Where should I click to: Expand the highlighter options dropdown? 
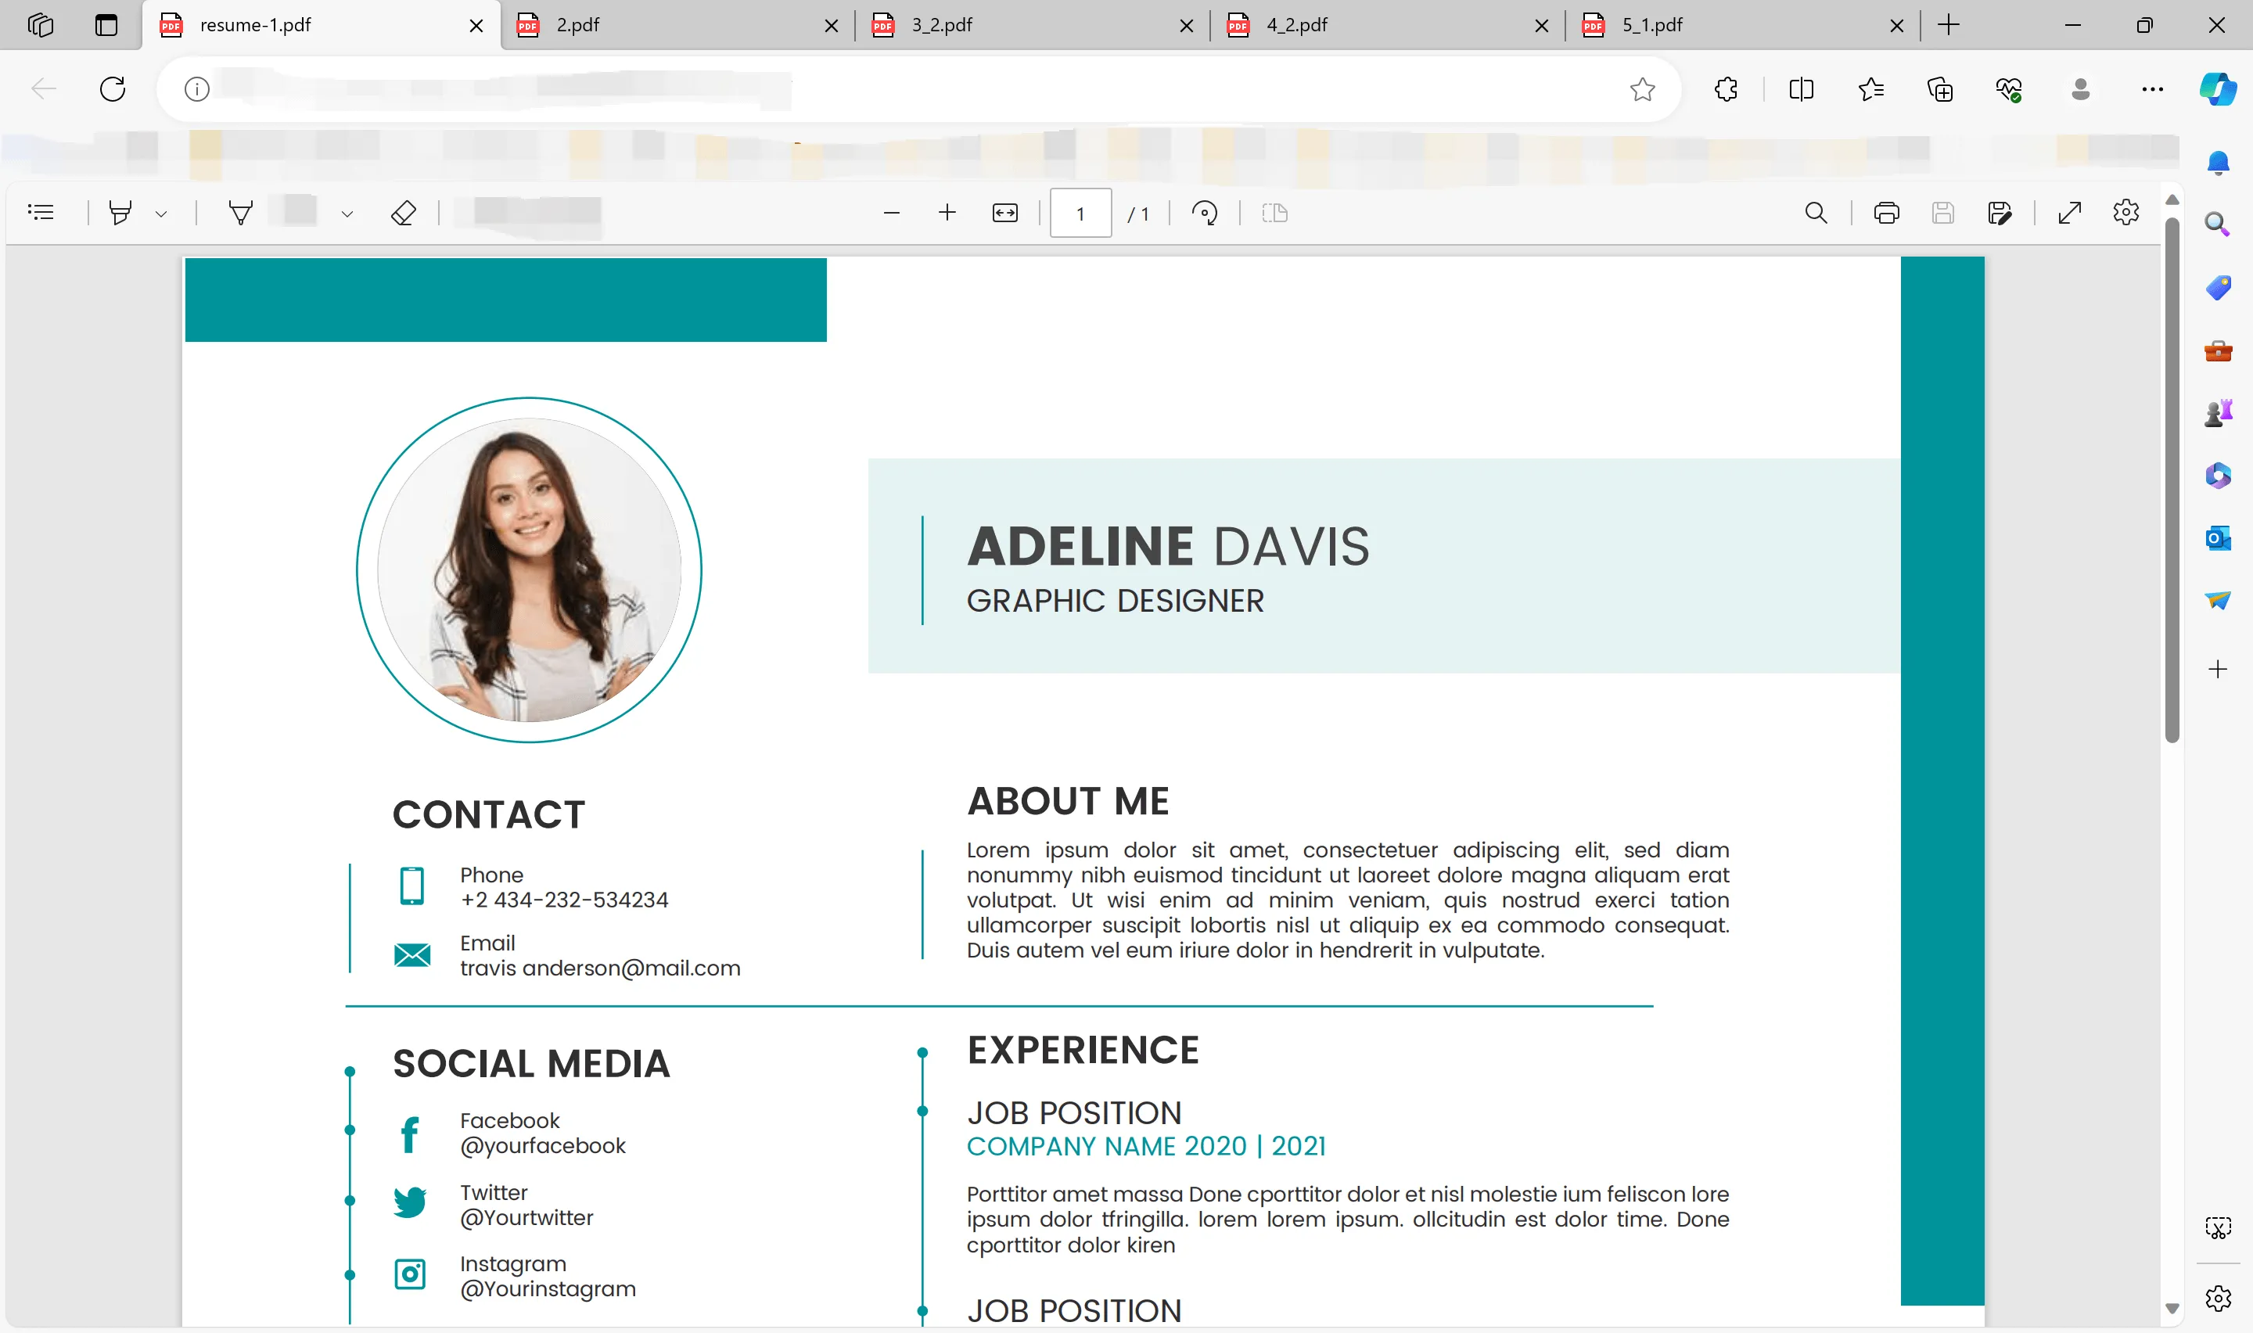162,213
